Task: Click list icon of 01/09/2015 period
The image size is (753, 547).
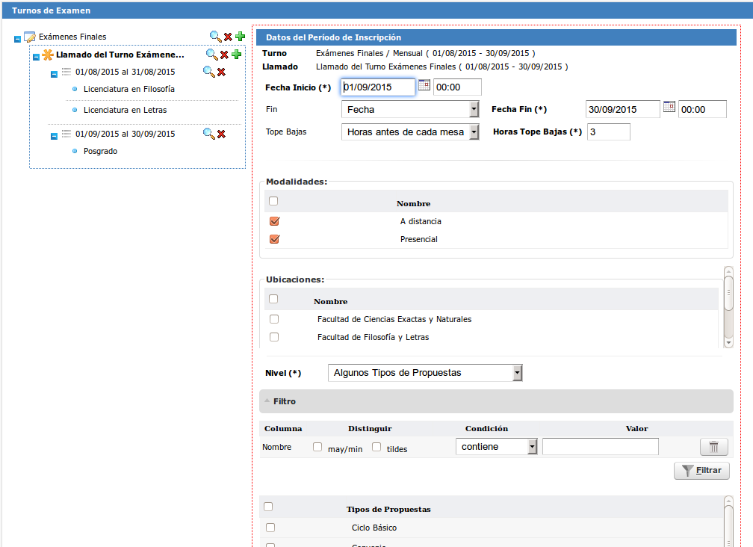Action: [x=66, y=134]
